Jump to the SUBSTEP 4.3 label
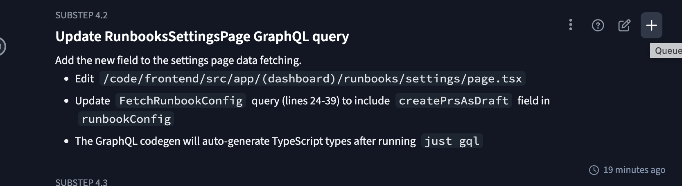 (x=81, y=182)
